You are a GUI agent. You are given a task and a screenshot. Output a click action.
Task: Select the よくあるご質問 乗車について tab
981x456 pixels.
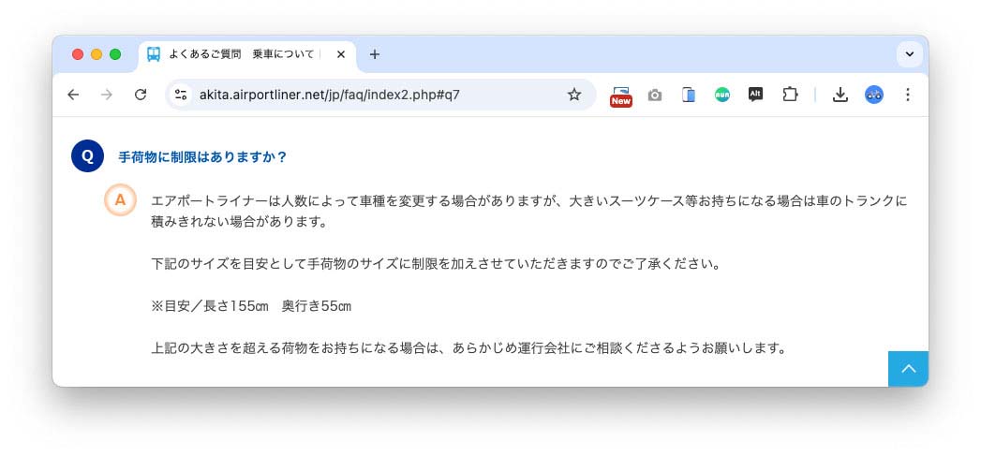tap(247, 55)
